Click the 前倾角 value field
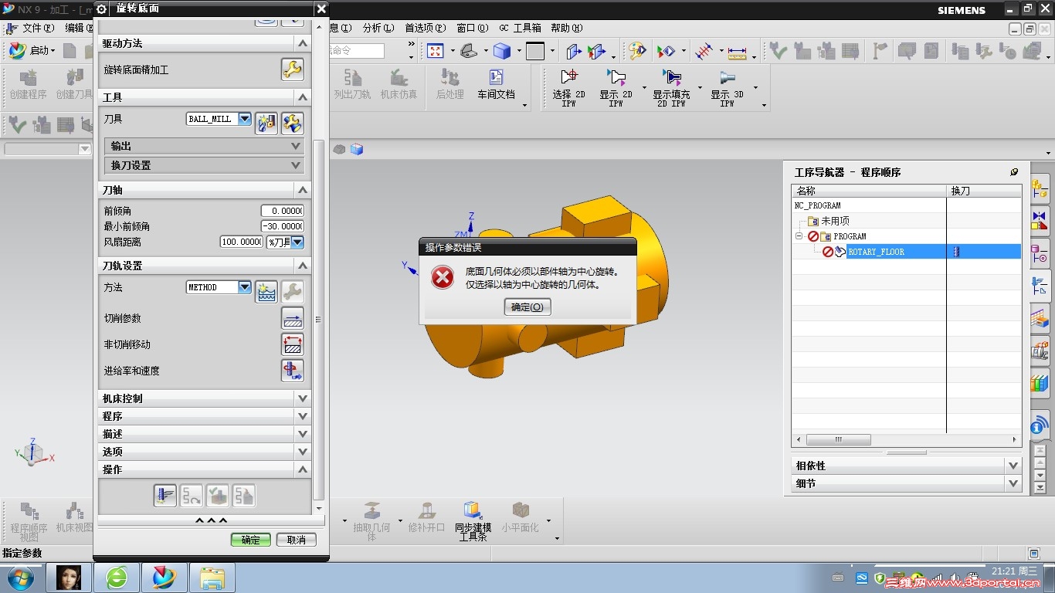 click(283, 211)
